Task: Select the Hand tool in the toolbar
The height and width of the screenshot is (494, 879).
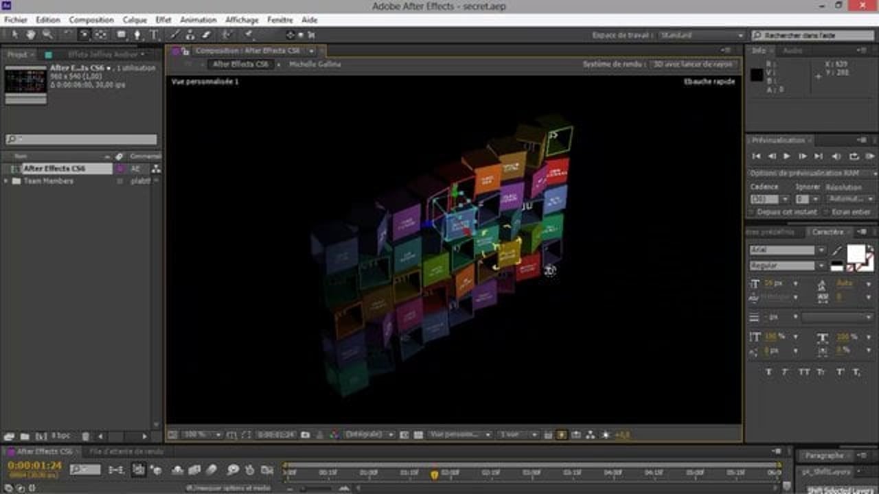Action: click(30, 35)
